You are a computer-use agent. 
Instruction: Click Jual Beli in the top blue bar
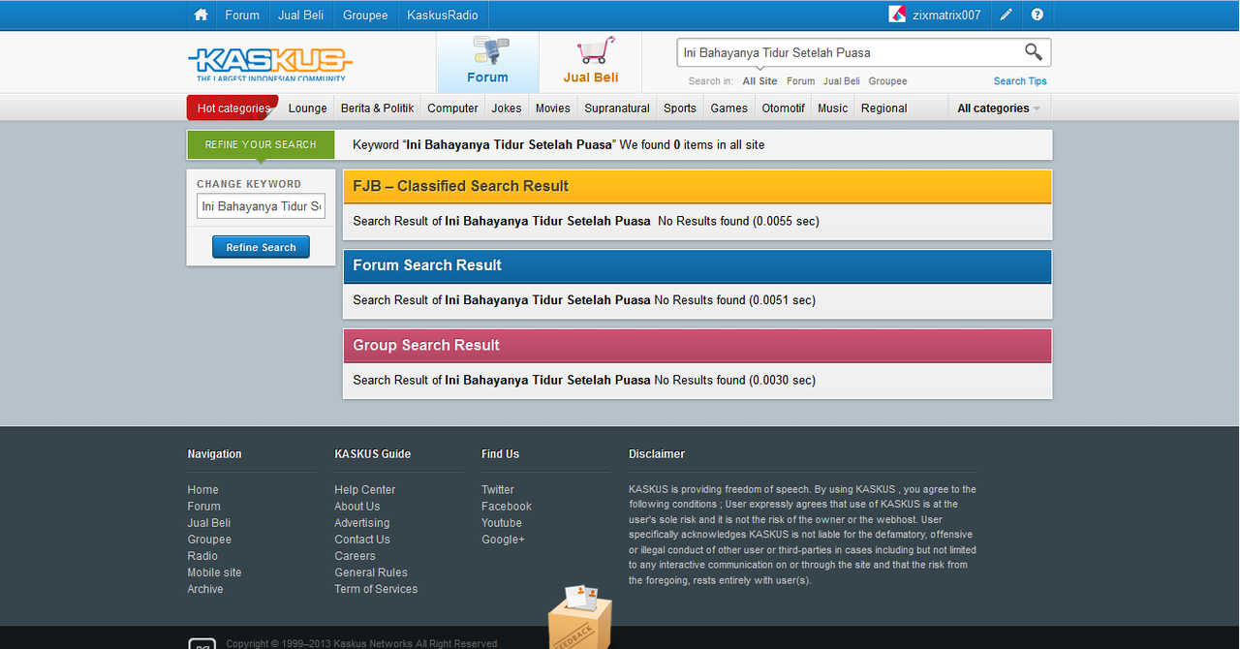click(x=301, y=15)
